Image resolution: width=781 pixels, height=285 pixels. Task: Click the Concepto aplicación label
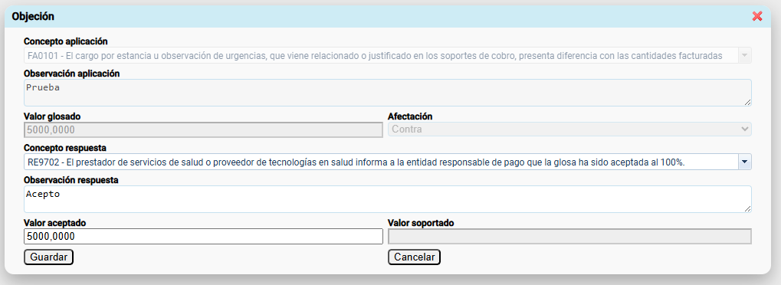[66, 41]
